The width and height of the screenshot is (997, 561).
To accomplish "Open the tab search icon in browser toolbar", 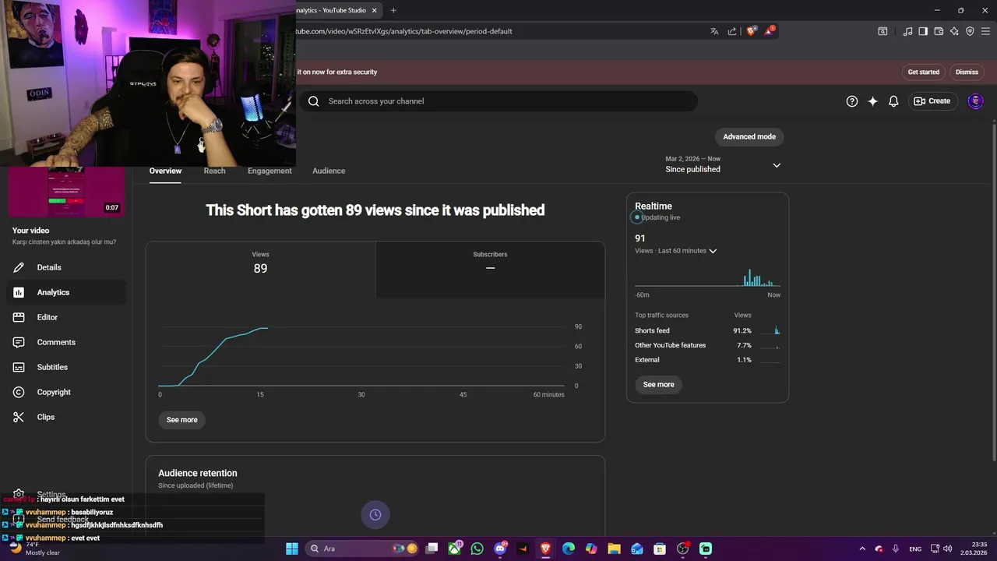I will pos(883,31).
